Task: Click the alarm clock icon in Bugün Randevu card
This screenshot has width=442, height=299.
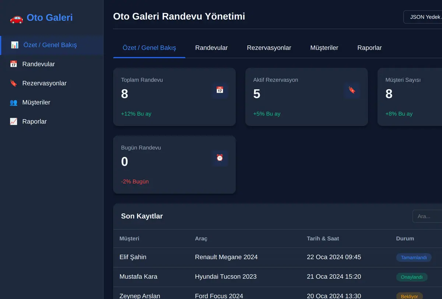Action: tap(220, 158)
